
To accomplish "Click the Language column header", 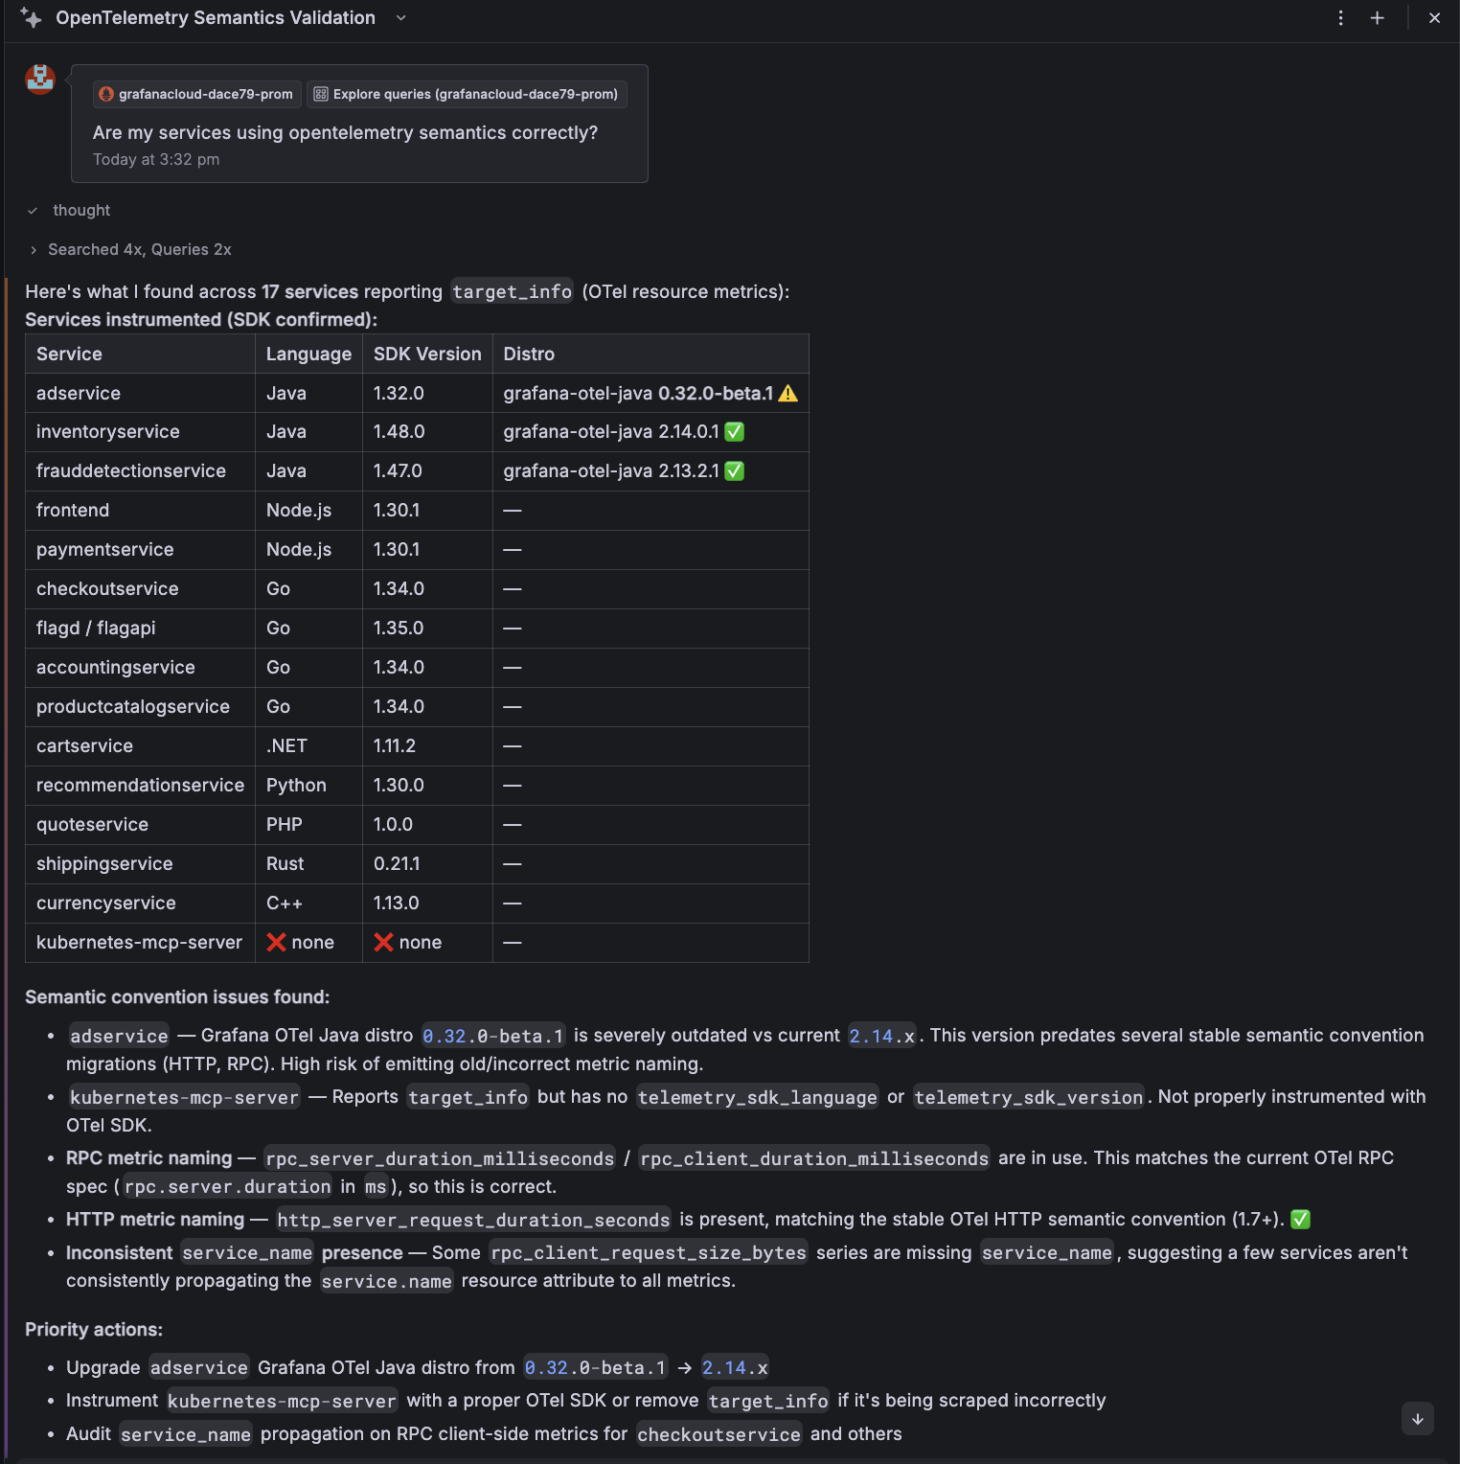I will tap(308, 354).
